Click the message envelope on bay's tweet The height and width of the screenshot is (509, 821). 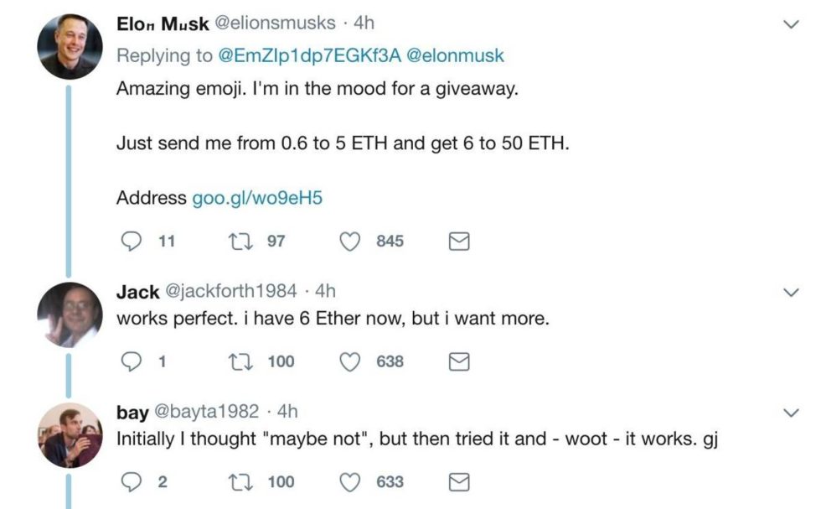click(459, 482)
